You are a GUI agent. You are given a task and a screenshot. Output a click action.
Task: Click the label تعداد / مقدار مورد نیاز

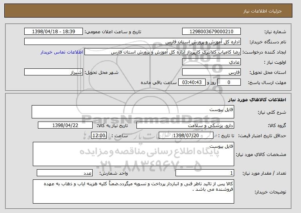coord(264,173)
